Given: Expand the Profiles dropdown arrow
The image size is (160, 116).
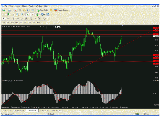Looking at the screenshot, I should [x=11, y=10].
